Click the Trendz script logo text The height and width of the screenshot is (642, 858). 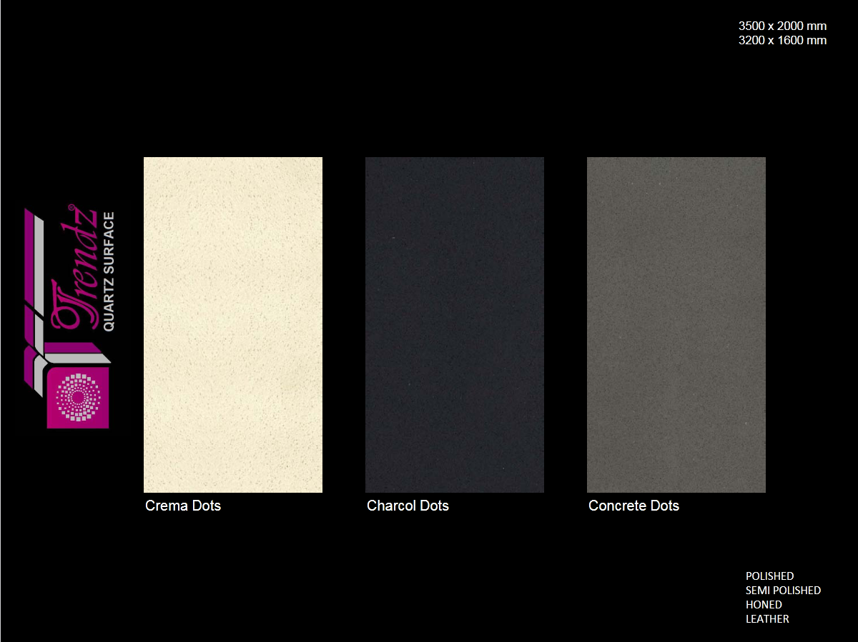tap(75, 279)
